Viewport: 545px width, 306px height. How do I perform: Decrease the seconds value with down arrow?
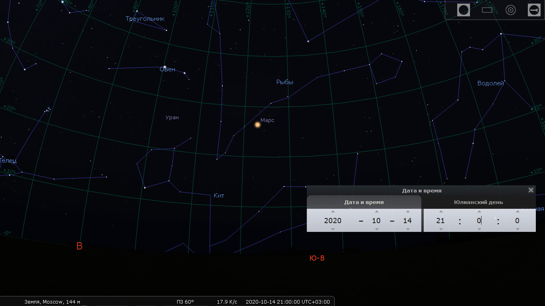tap(517, 229)
